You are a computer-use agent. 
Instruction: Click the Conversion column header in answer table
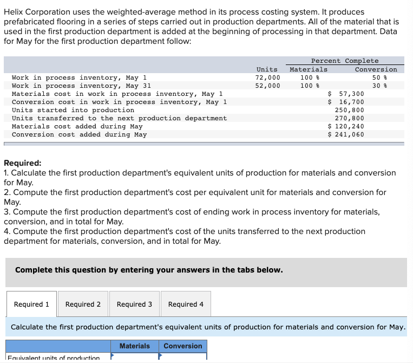[x=183, y=346]
